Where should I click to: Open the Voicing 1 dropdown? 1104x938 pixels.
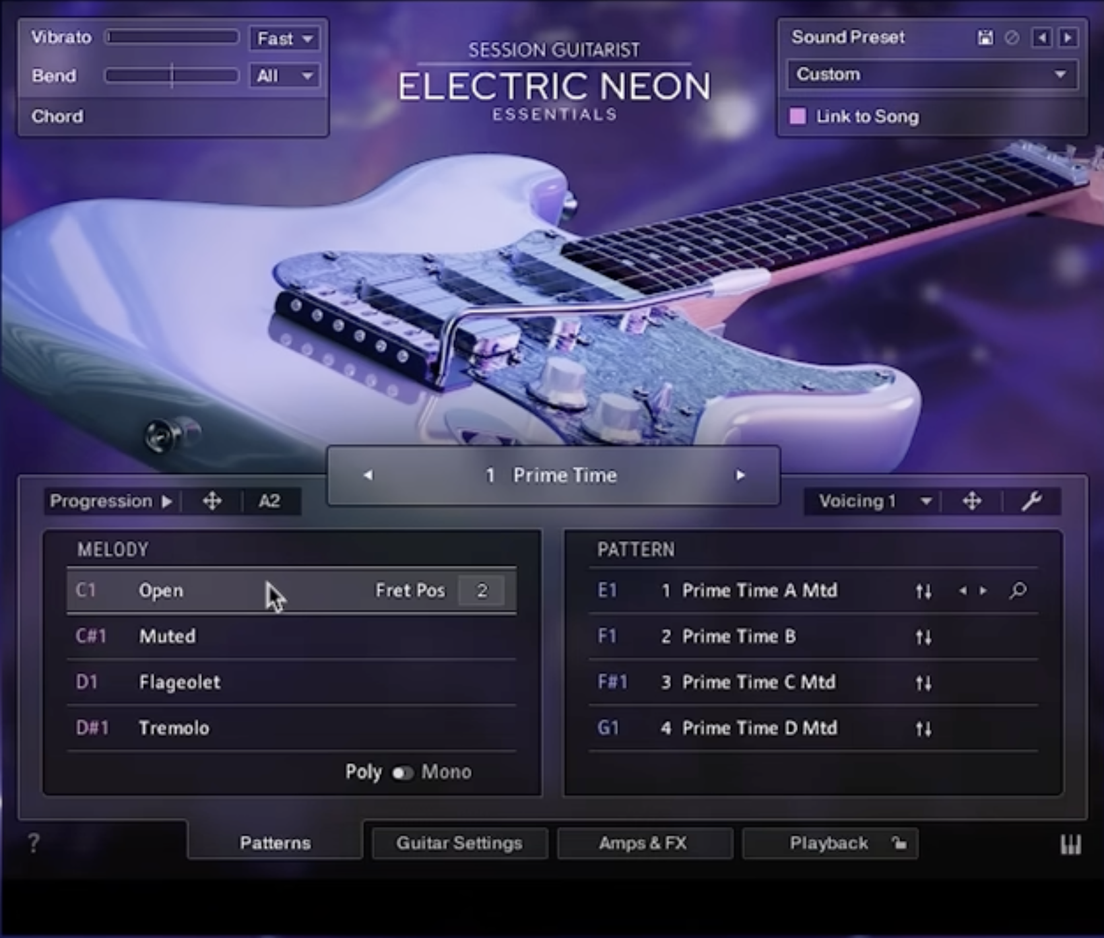tap(875, 501)
